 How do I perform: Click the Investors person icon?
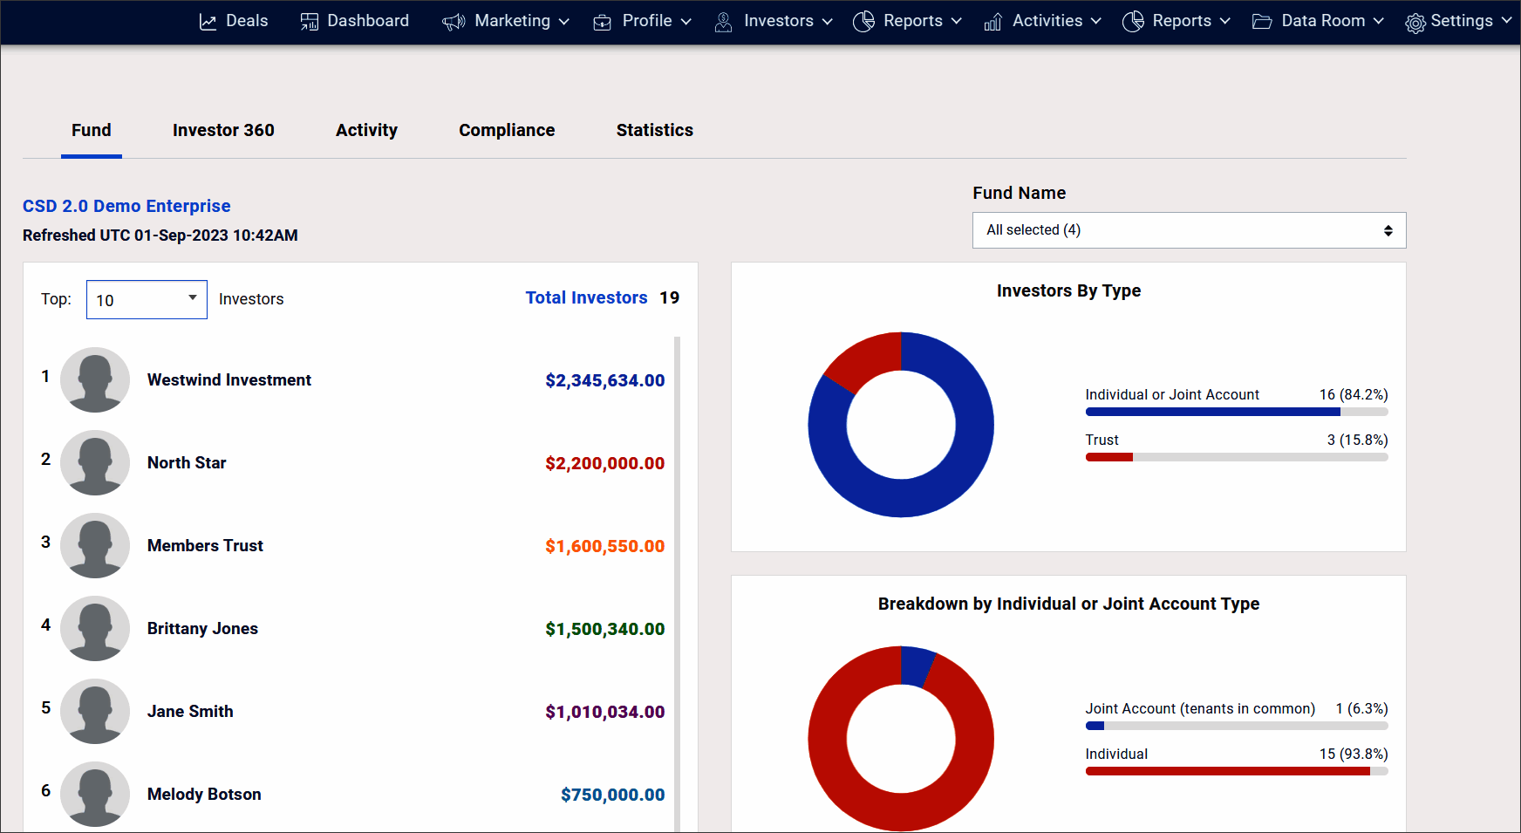pyautogui.click(x=723, y=22)
